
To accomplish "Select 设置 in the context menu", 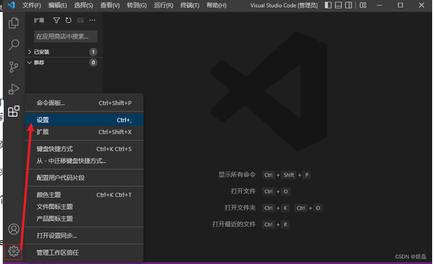I will tap(84, 120).
